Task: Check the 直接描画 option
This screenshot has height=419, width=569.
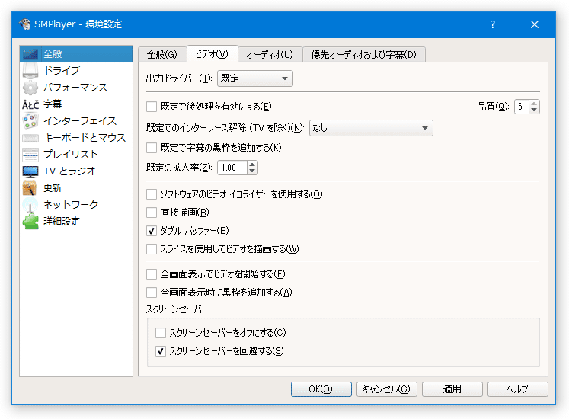Action: pos(152,213)
